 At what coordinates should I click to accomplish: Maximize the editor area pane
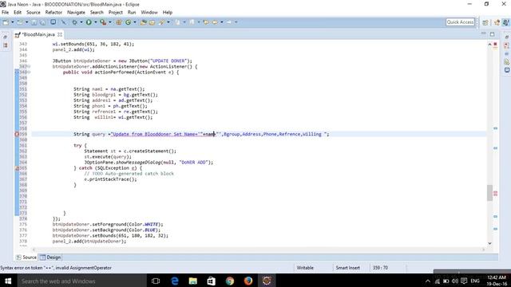click(492, 33)
